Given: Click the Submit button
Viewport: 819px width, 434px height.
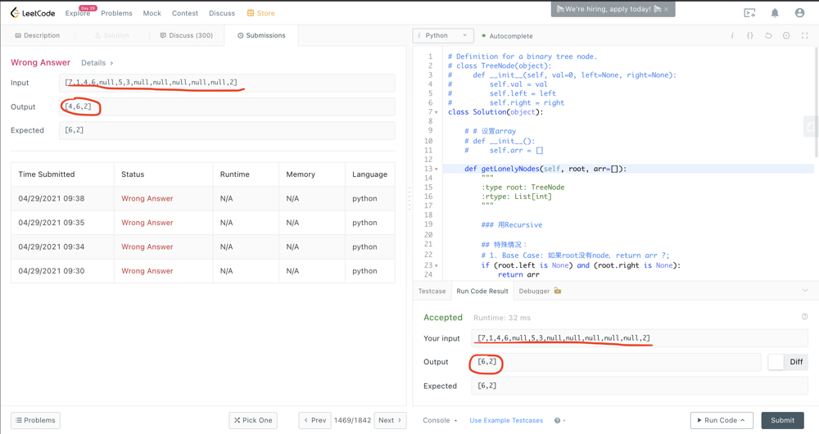Looking at the screenshot, I should [782, 420].
